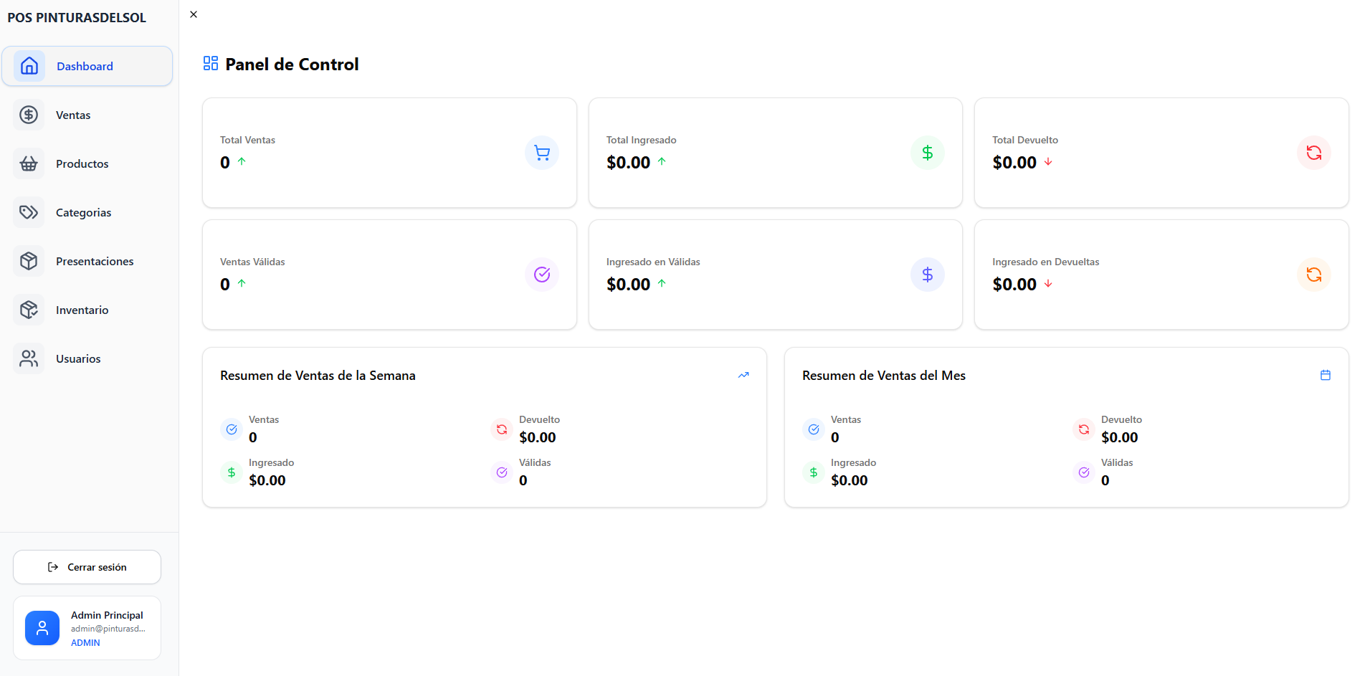Click the purple checkmark icon in Ventas Válidas

tap(542, 275)
